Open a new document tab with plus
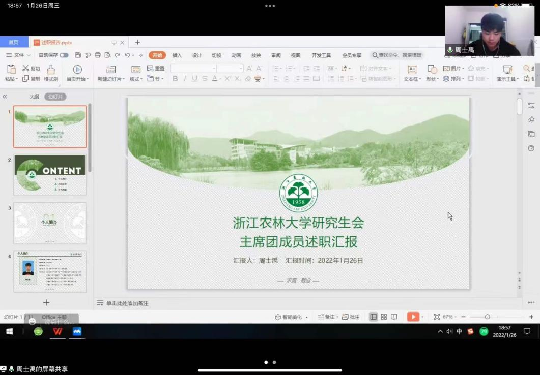540x375 pixels. click(x=137, y=42)
